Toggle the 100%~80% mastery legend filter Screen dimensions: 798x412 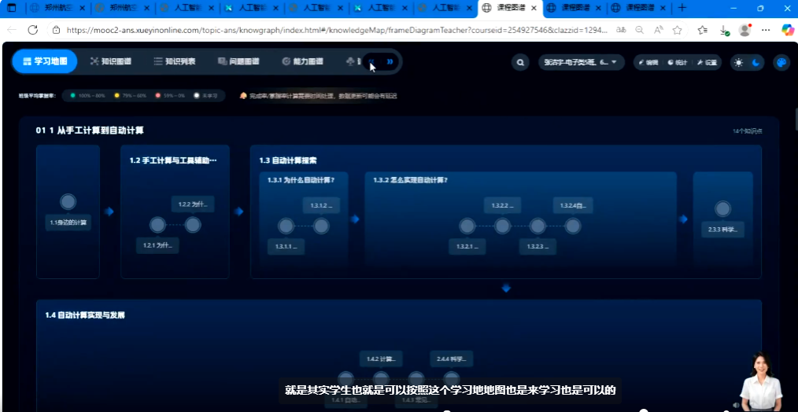click(x=87, y=96)
